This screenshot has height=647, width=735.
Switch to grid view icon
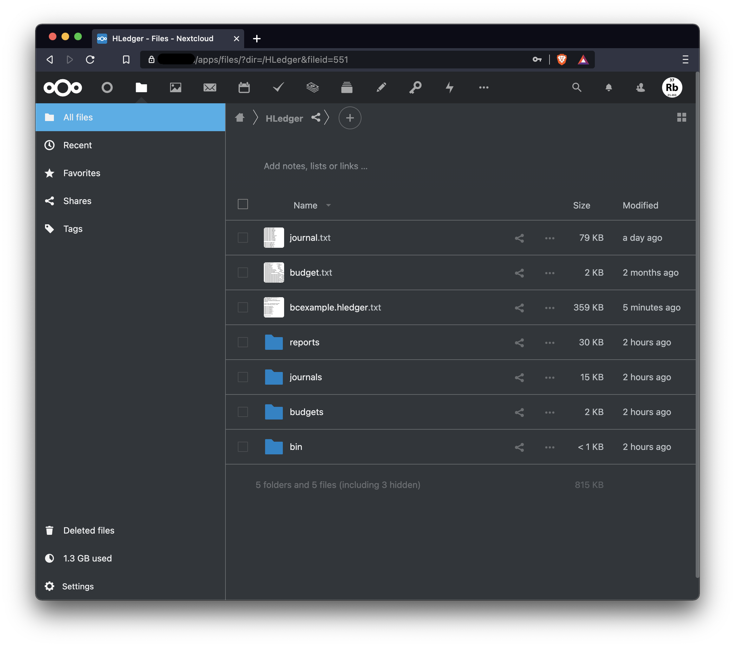681,118
